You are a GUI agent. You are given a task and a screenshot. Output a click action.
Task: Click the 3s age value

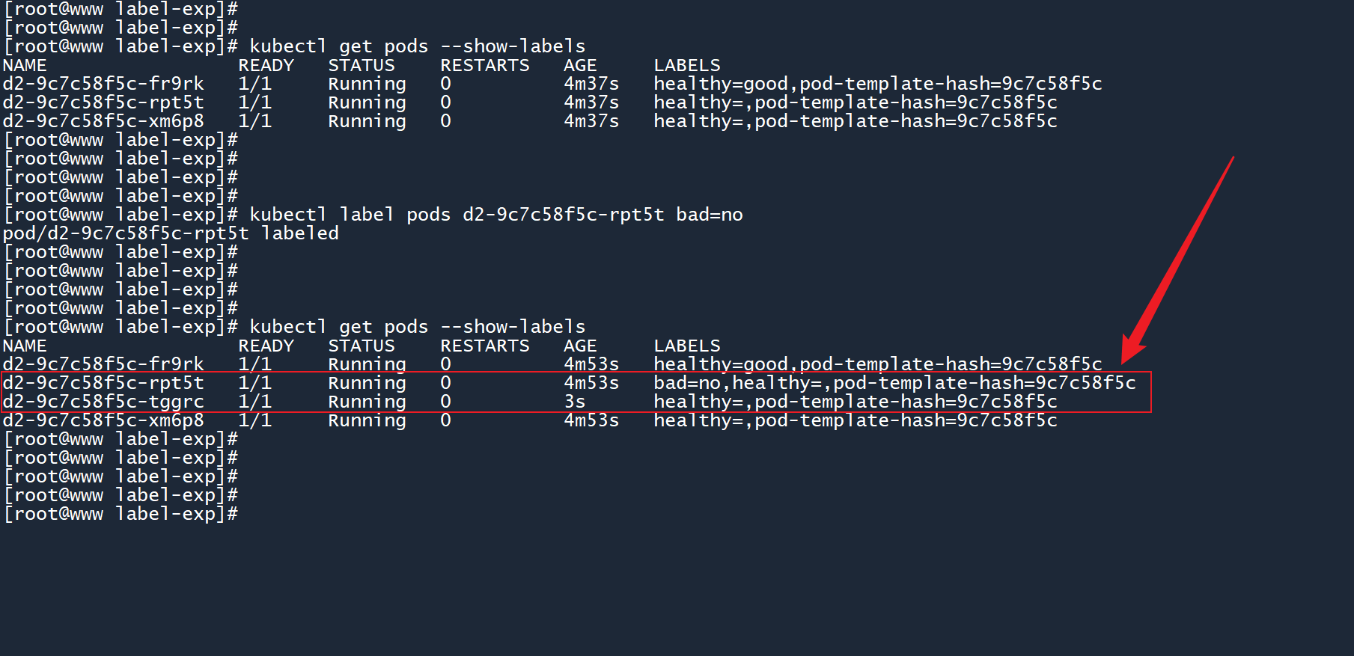point(574,402)
